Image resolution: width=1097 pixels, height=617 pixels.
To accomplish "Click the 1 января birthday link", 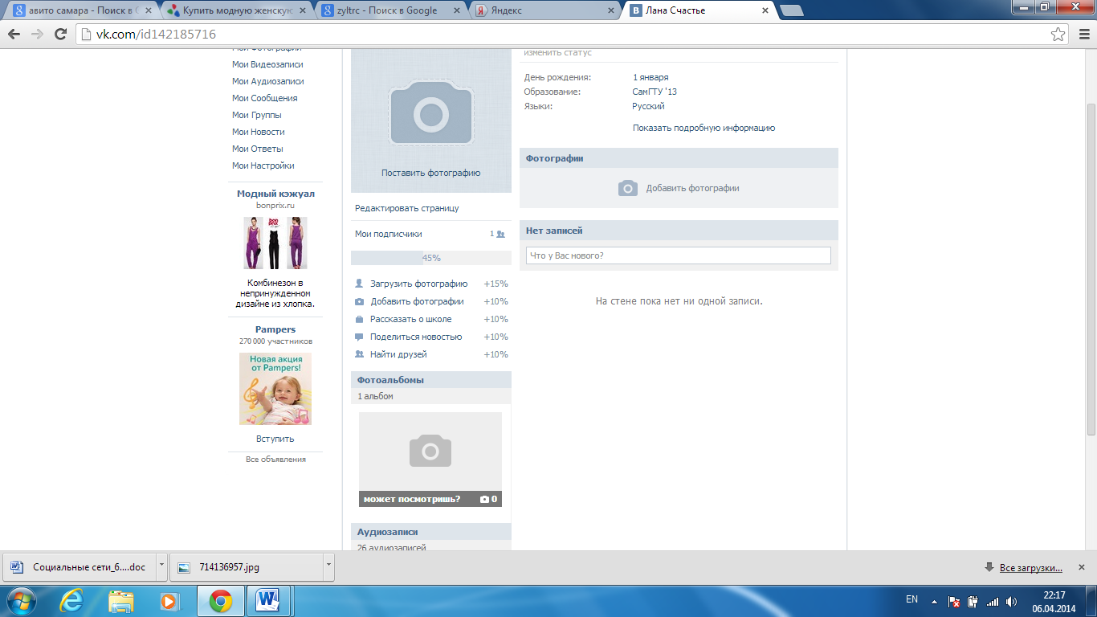I will pos(650,77).
